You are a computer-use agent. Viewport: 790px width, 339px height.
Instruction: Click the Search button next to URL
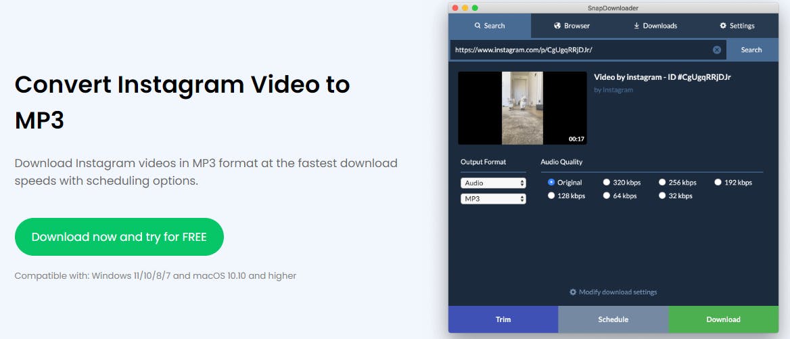(751, 50)
